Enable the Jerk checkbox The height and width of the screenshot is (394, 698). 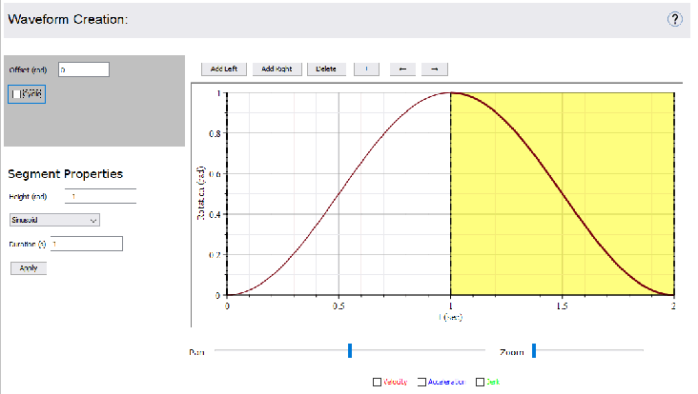[481, 382]
